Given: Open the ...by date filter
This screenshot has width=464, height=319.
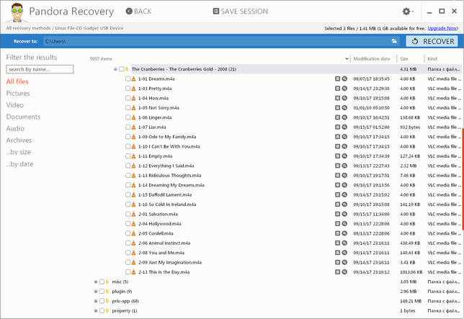Looking at the screenshot, I should [x=19, y=163].
